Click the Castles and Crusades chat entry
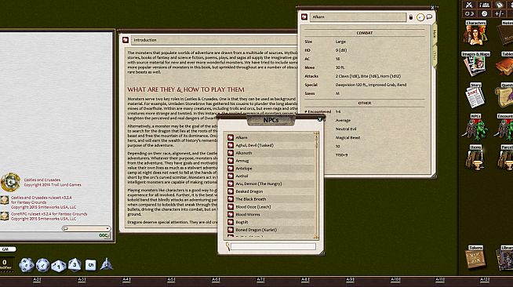The width and height of the screenshot is (513, 287). (x=53, y=183)
